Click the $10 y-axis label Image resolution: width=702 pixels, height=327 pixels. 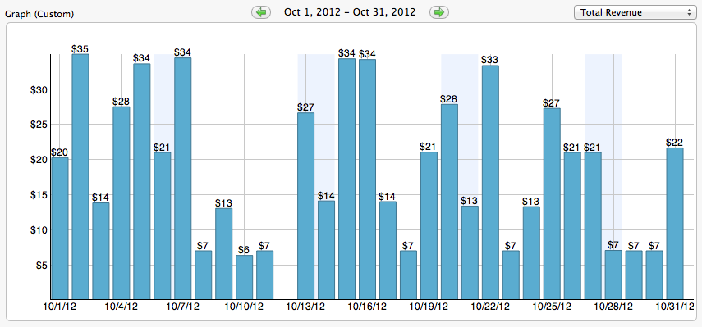pyautogui.click(x=39, y=230)
